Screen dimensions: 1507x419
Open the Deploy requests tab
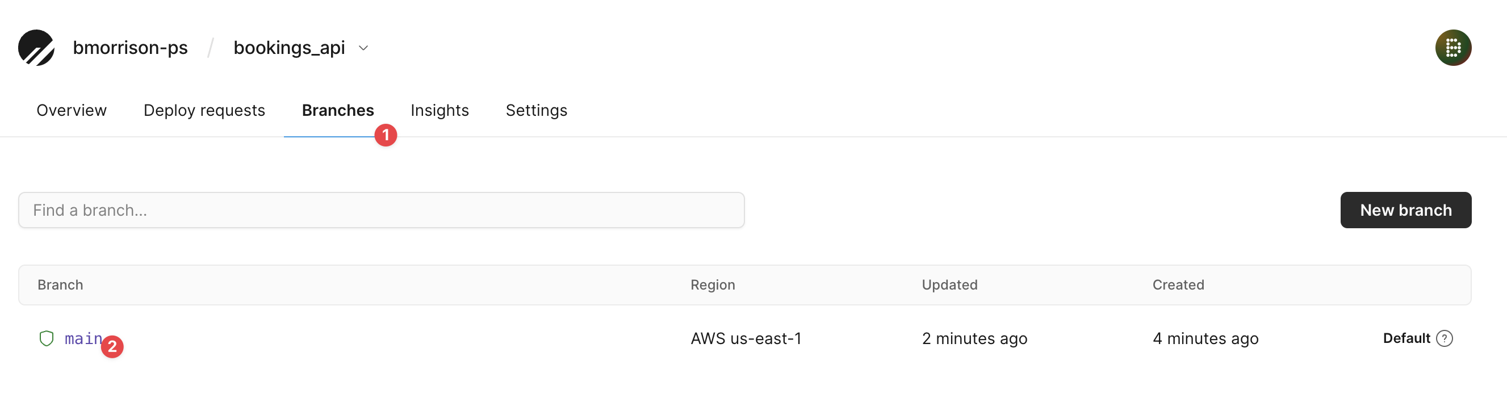(204, 110)
